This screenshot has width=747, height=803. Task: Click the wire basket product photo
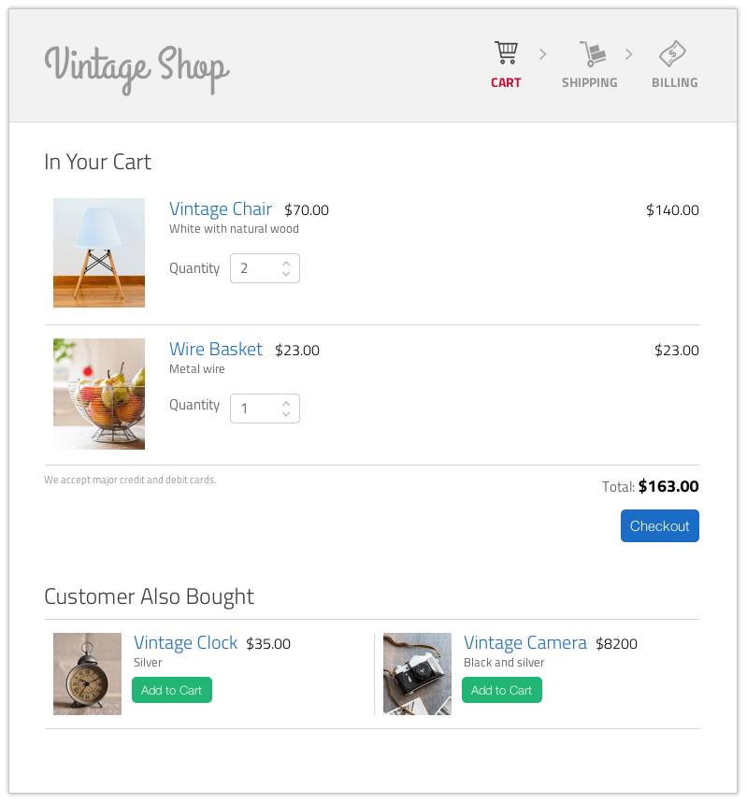(x=99, y=394)
